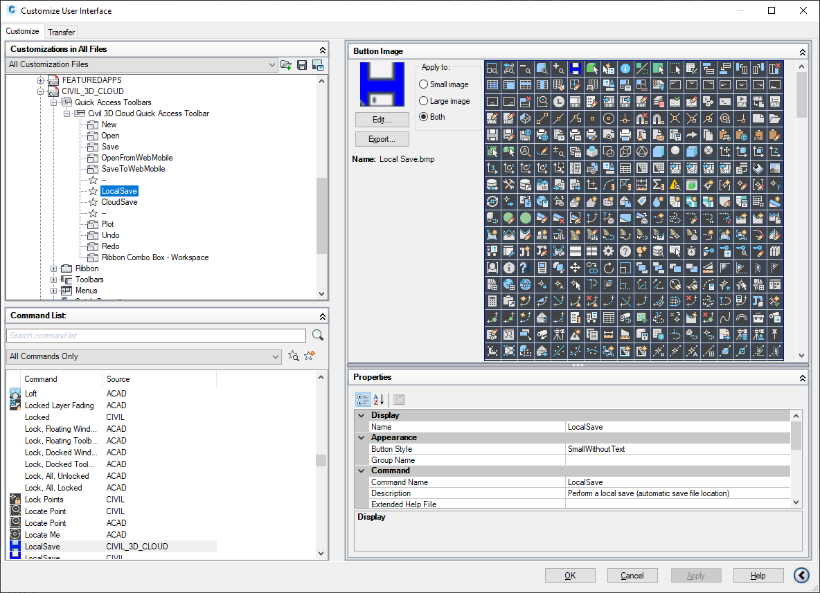Click the customization tree scrollbar up arrow
Screen dimensions: 820x593
click(x=321, y=81)
